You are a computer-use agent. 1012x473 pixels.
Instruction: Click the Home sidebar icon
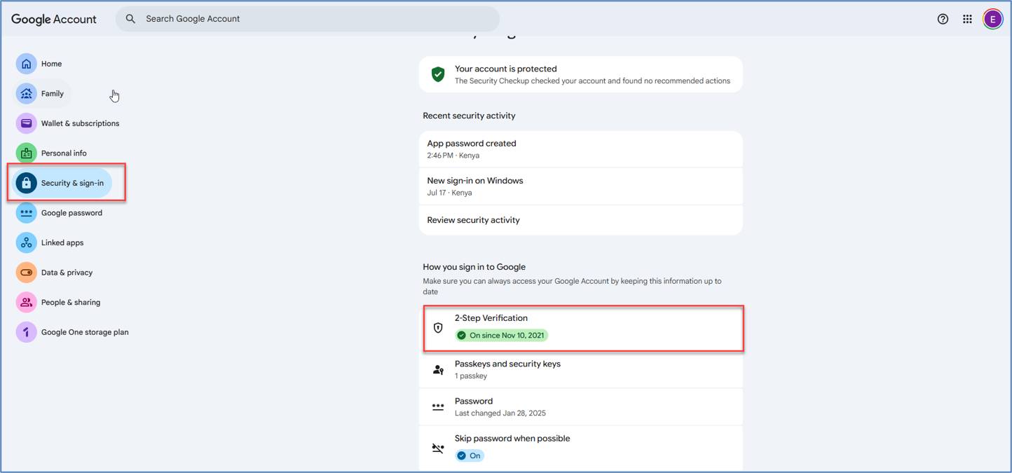pyautogui.click(x=26, y=64)
